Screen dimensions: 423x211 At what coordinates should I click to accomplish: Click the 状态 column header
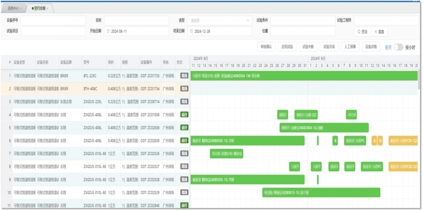tap(182, 62)
